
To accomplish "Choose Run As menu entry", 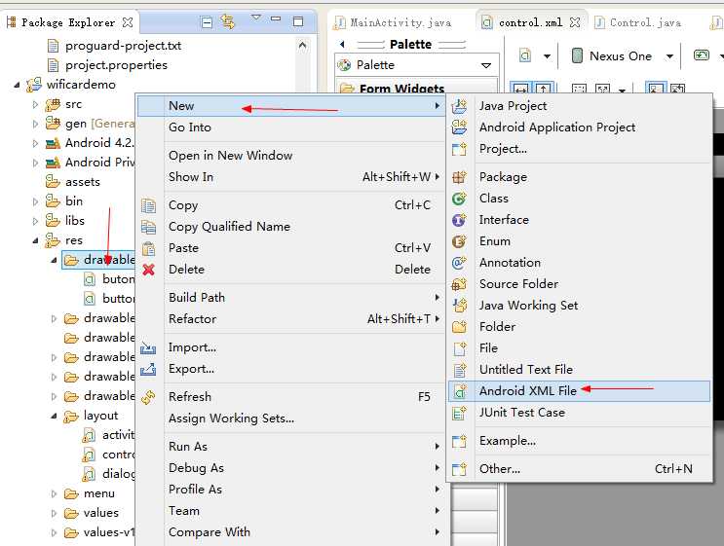I will (x=291, y=447).
